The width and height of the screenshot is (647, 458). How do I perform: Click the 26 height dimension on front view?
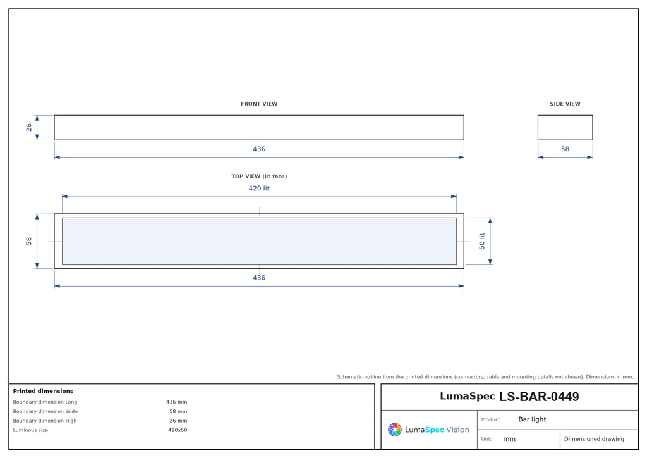(x=29, y=128)
